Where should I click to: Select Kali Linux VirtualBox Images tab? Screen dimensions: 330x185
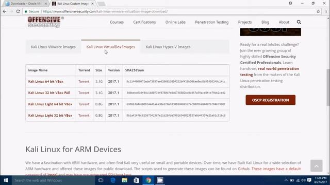(110, 47)
